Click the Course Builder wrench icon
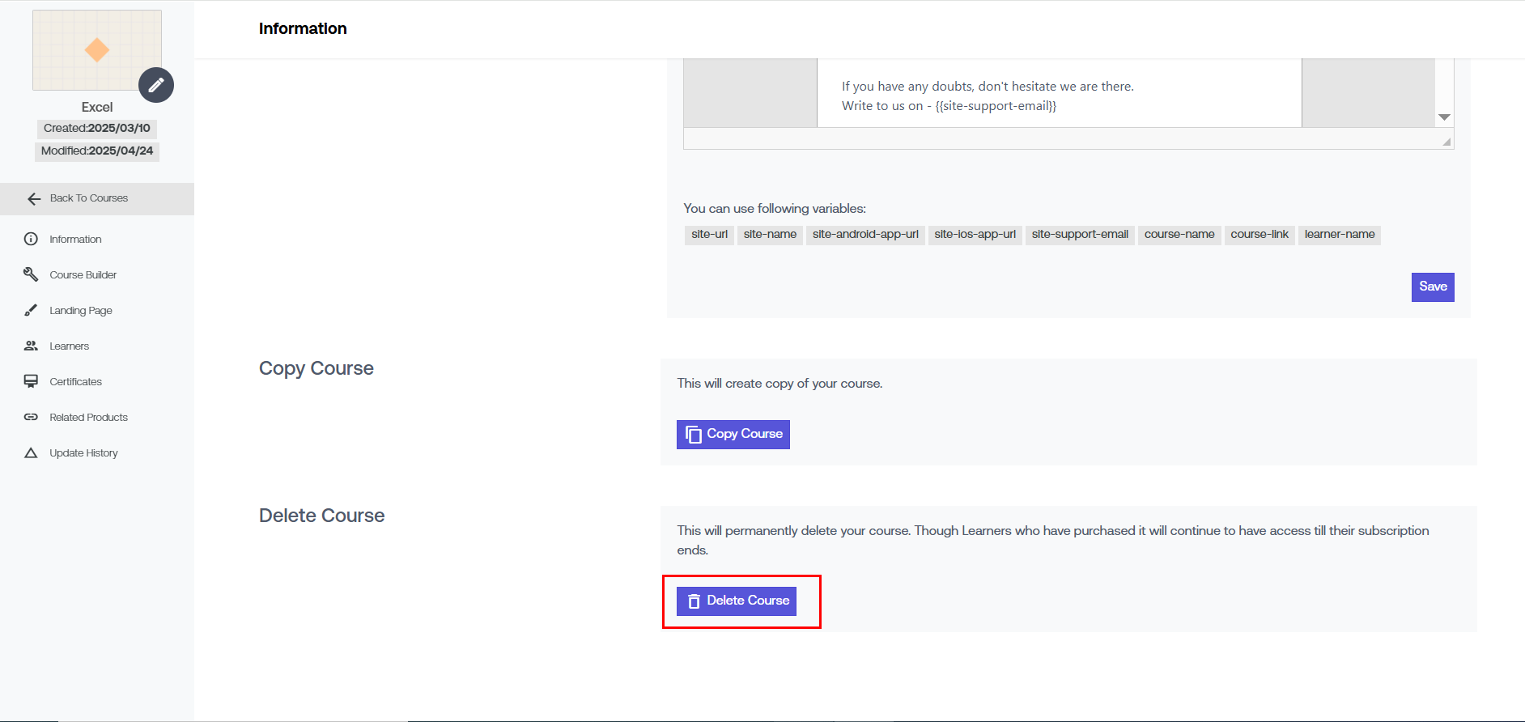The width and height of the screenshot is (1525, 722). [x=31, y=274]
